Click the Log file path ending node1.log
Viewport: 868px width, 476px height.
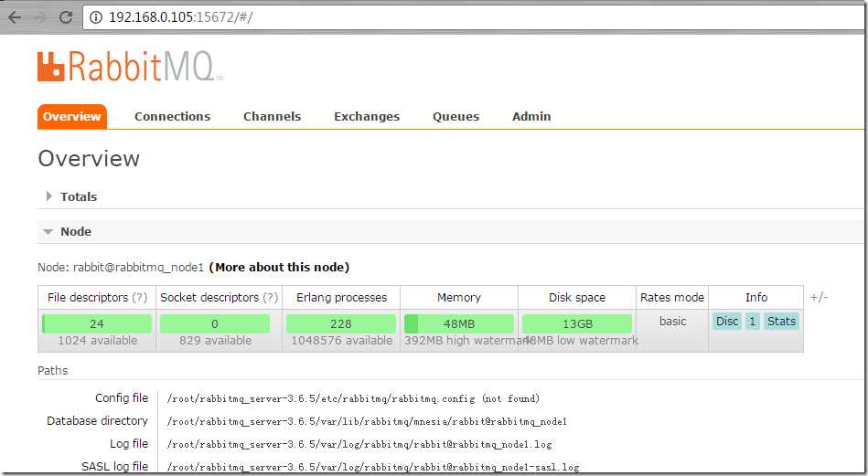[x=359, y=445]
